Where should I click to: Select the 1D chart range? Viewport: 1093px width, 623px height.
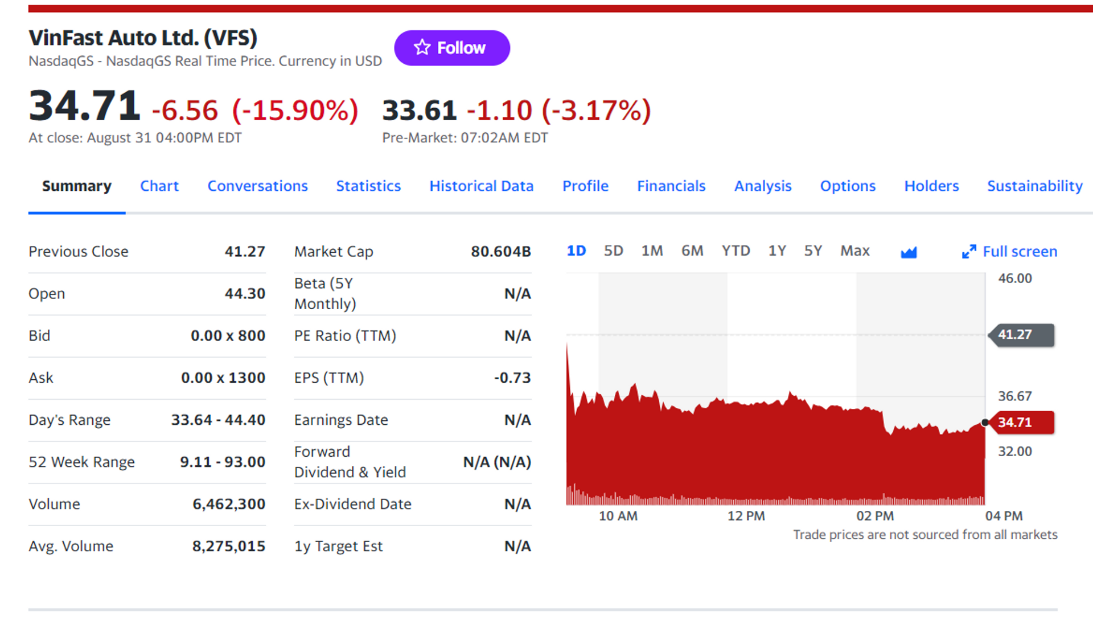tap(576, 251)
